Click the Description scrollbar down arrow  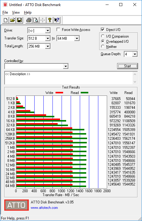(x=135, y=82)
